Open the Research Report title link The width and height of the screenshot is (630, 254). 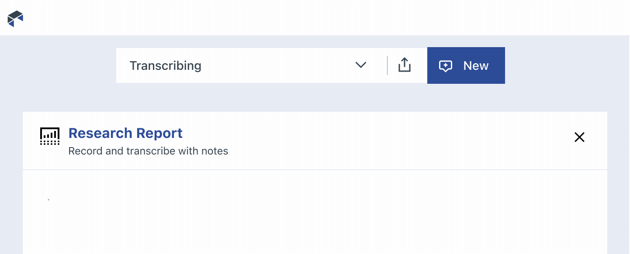click(x=125, y=133)
